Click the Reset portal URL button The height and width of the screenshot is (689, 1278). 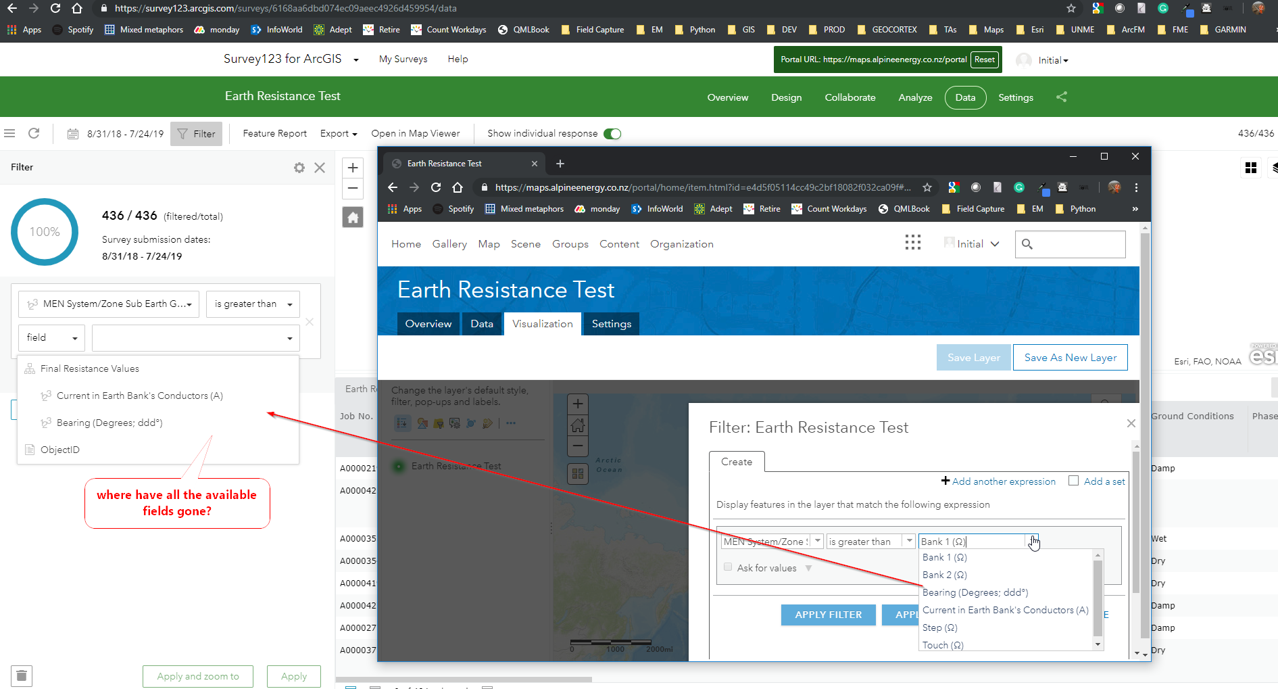point(985,60)
